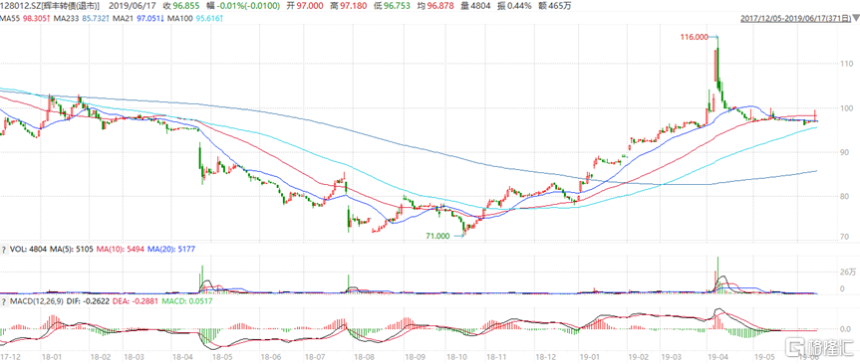Click the MACD: 0.0517 value
This screenshot has height=364, width=860.
point(186,301)
